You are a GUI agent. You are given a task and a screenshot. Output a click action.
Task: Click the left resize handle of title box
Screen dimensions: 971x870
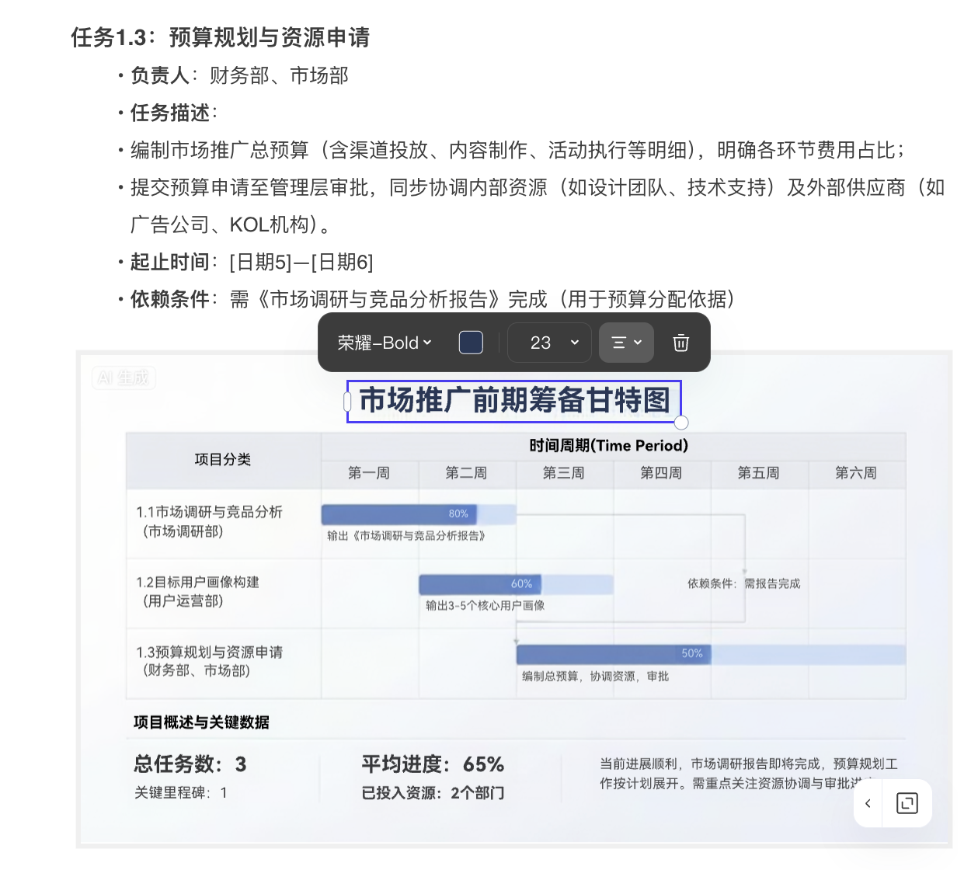click(347, 402)
